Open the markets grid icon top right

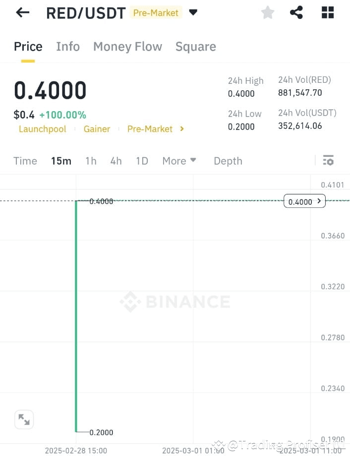pyautogui.click(x=327, y=12)
